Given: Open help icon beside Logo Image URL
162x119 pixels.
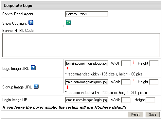Looking at the screenshot, I should point(33,68).
